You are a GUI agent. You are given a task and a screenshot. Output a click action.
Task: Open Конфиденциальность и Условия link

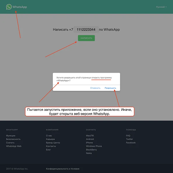(63, 169)
